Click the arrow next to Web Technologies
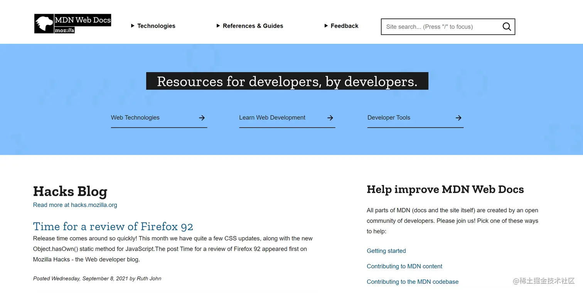 coord(202,118)
